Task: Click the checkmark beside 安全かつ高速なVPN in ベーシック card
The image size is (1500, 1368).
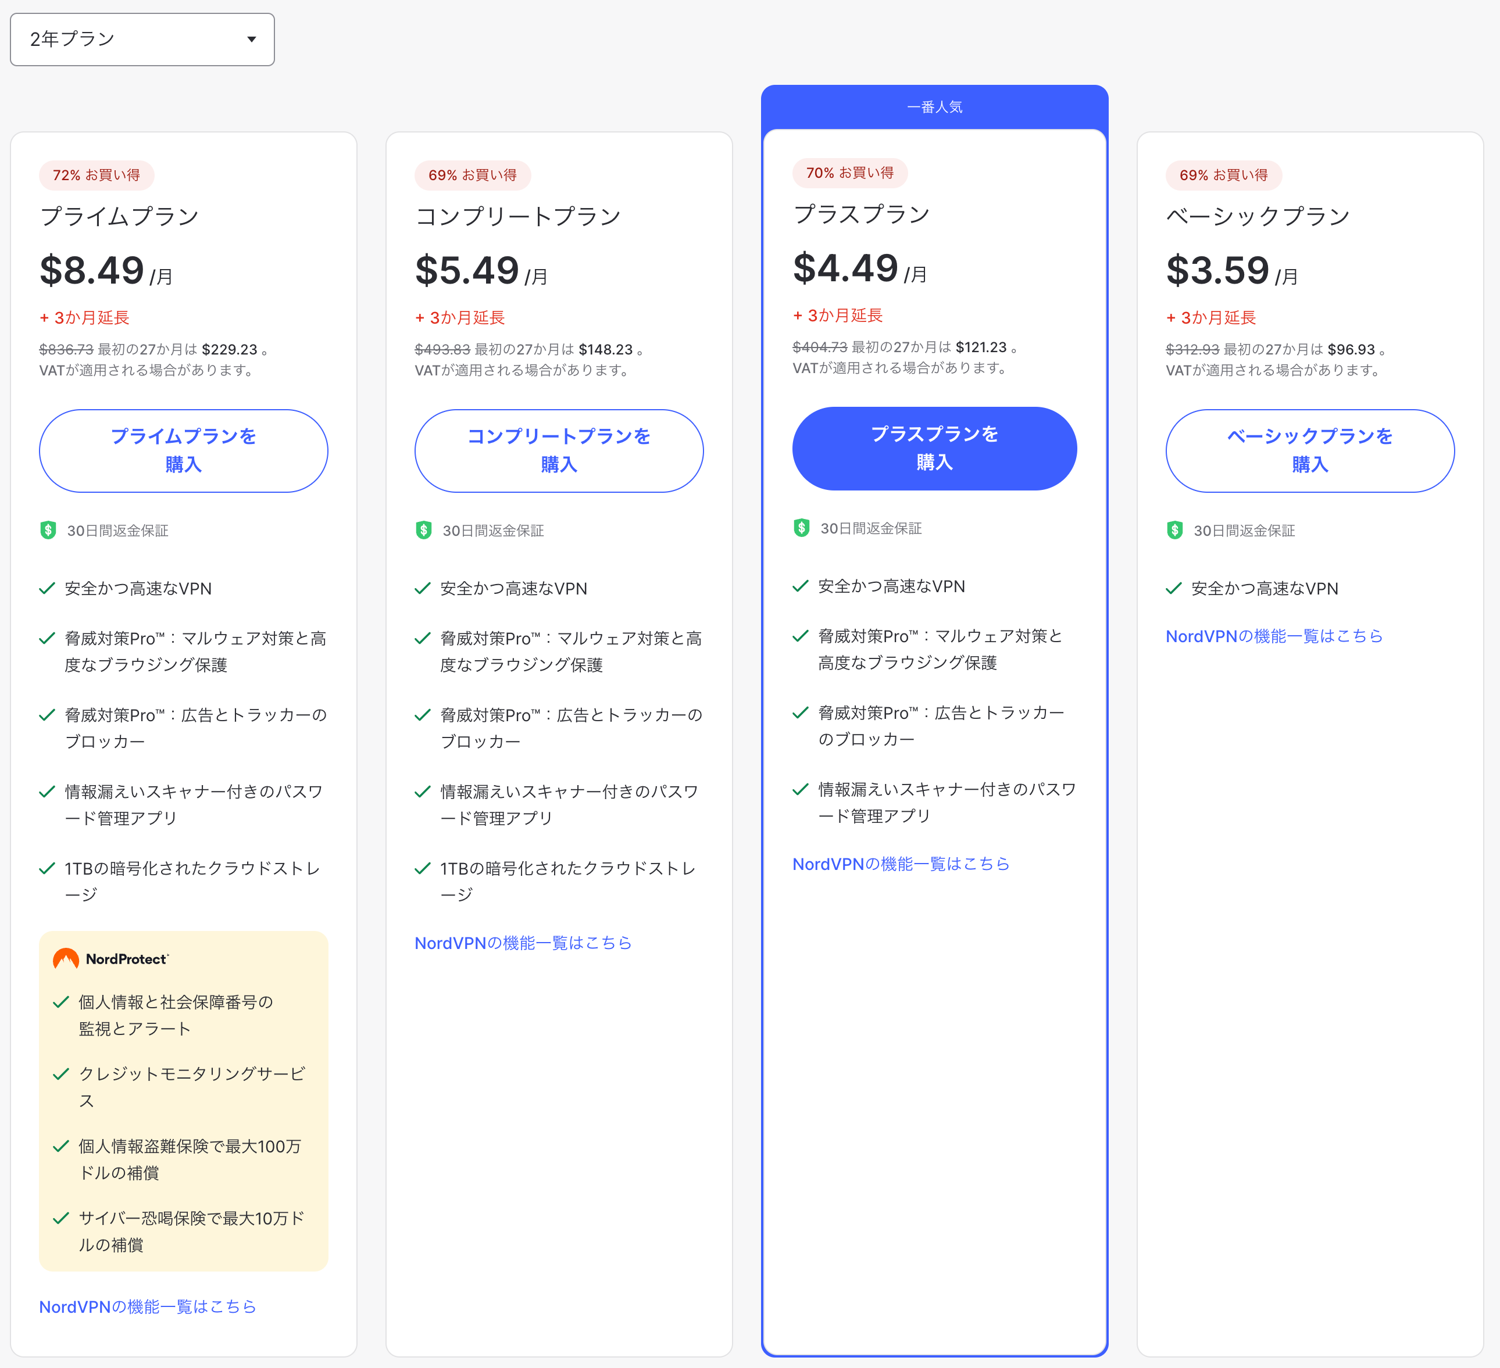Action: (1174, 589)
